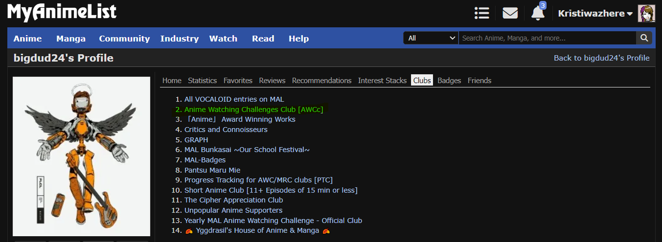
Task: Open Yggdrasil's House of Anime & Manga
Action: 258,230
